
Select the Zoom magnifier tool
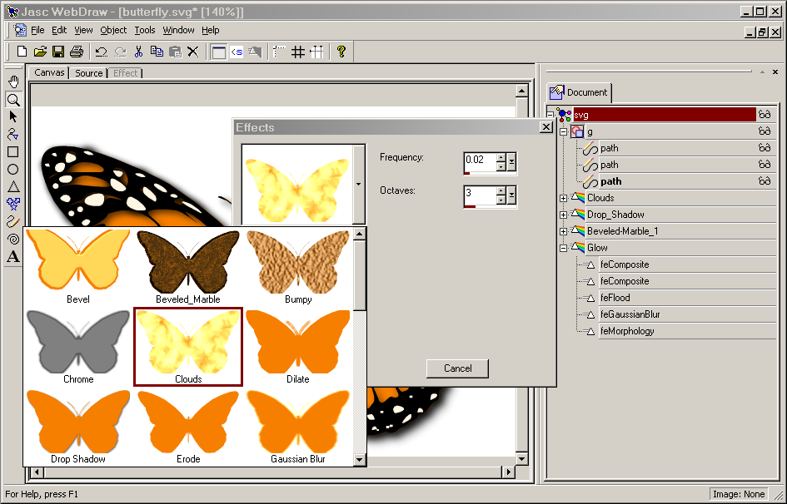pyautogui.click(x=13, y=99)
